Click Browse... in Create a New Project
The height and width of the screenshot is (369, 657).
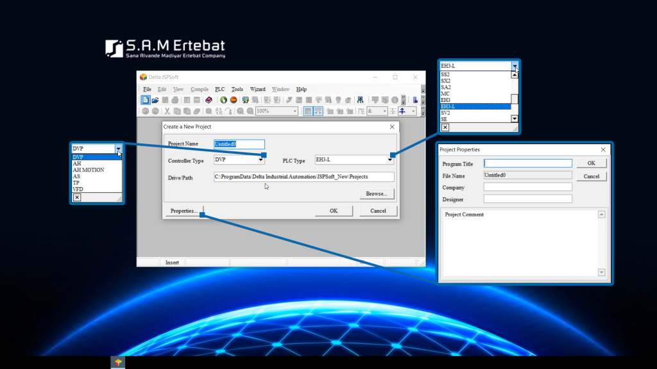click(377, 193)
